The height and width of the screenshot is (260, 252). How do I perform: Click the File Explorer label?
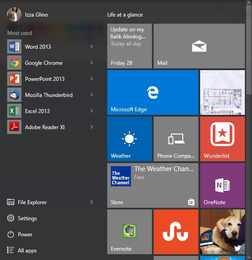click(32, 202)
